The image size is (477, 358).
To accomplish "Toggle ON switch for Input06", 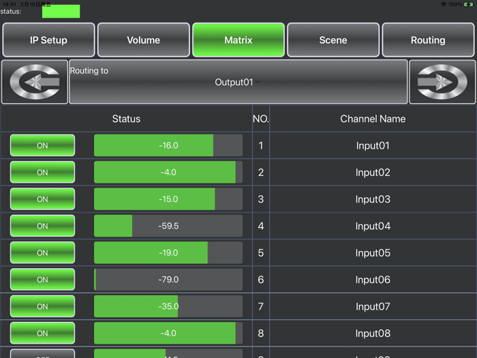I will point(42,280).
